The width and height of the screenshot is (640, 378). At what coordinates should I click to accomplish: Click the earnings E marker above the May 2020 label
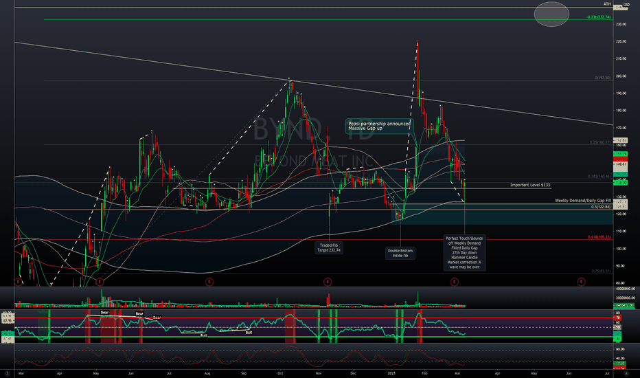100,282
